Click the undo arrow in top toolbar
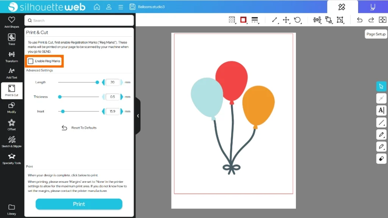This screenshot has width=388, height=218. click(x=360, y=20)
